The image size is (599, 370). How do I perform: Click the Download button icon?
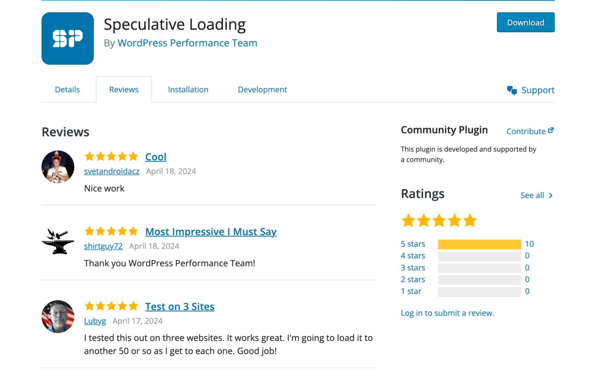tap(525, 22)
